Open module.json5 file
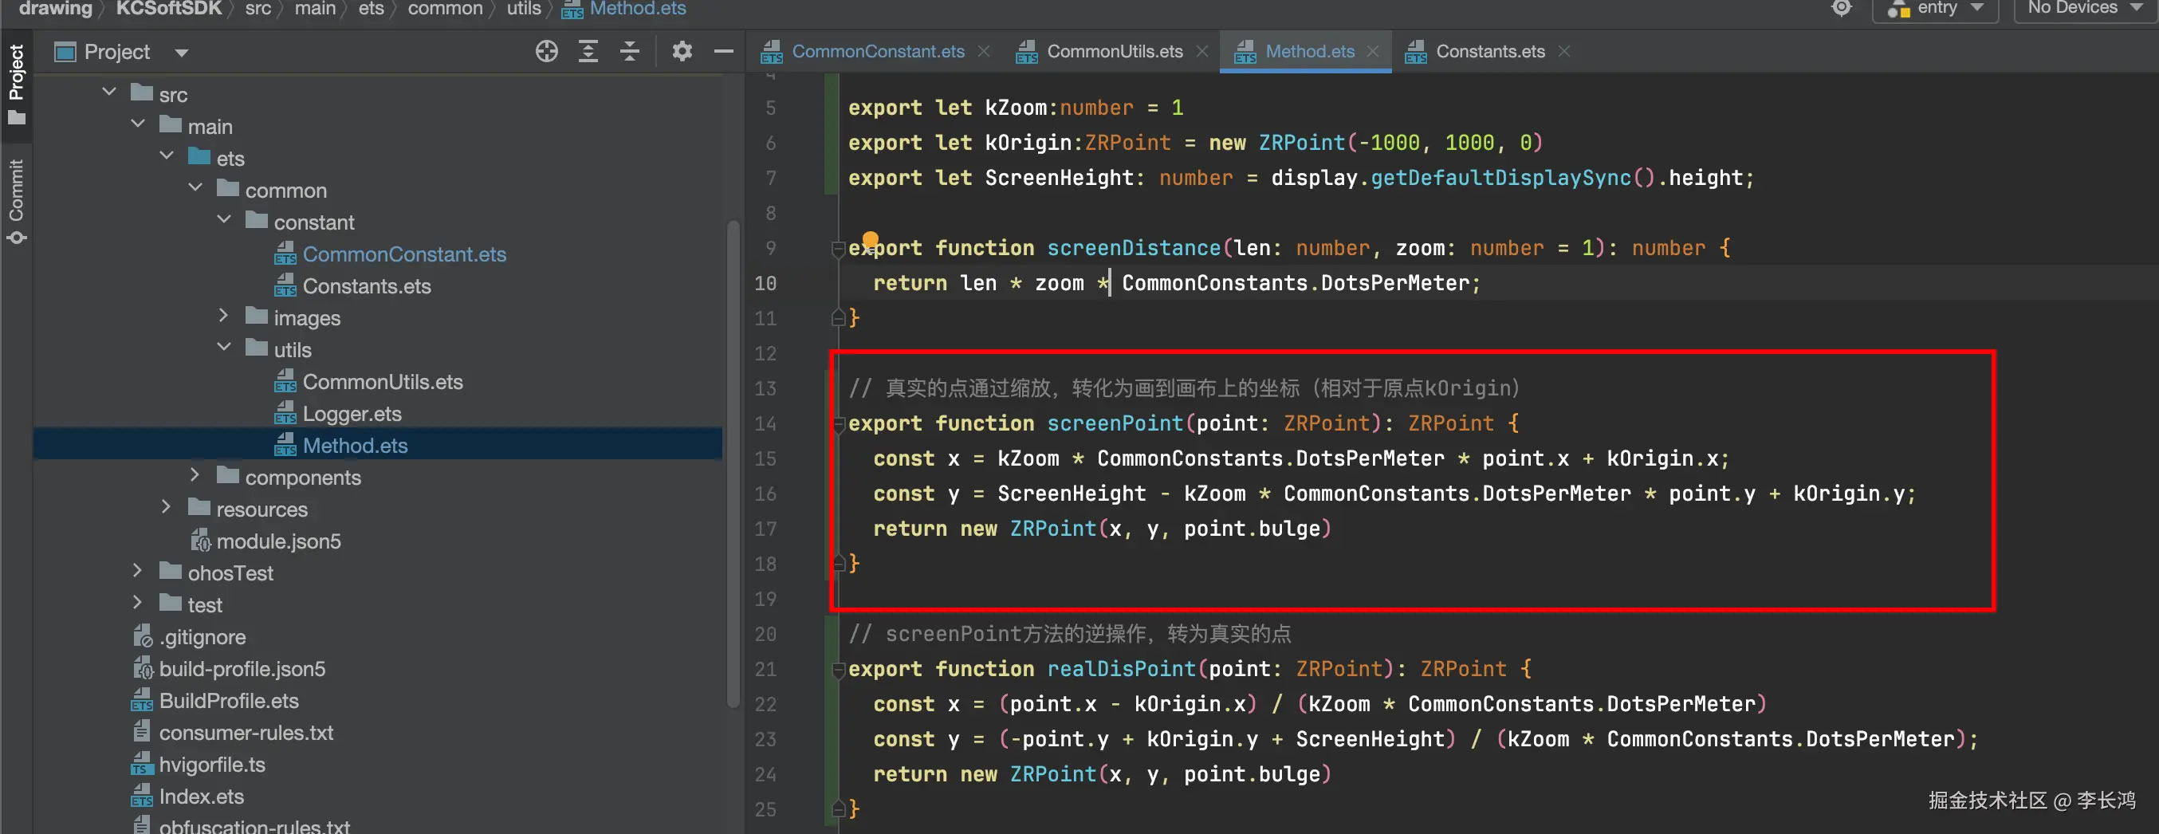Viewport: 2159px width, 834px height. pos(278,541)
